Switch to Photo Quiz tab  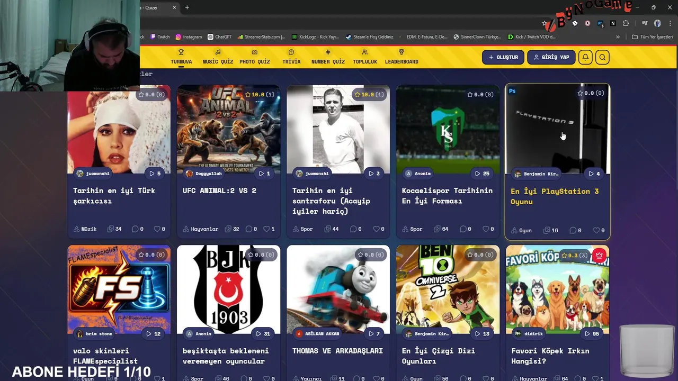(254, 57)
